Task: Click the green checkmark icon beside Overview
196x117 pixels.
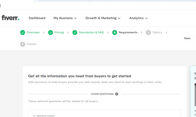Action: (x=22, y=33)
